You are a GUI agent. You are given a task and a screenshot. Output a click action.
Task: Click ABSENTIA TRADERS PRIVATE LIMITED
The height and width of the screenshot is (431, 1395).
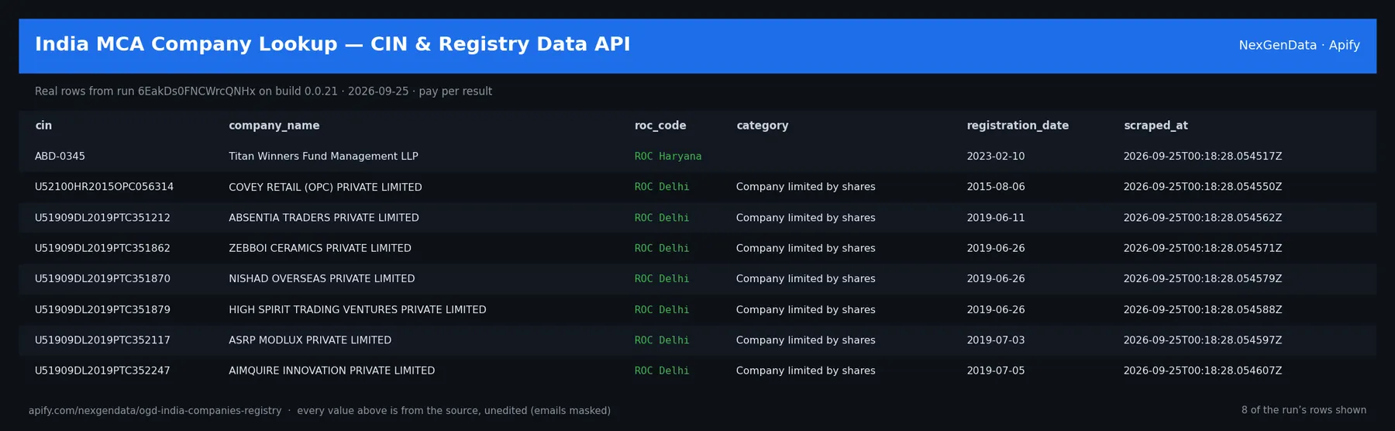[324, 218]
